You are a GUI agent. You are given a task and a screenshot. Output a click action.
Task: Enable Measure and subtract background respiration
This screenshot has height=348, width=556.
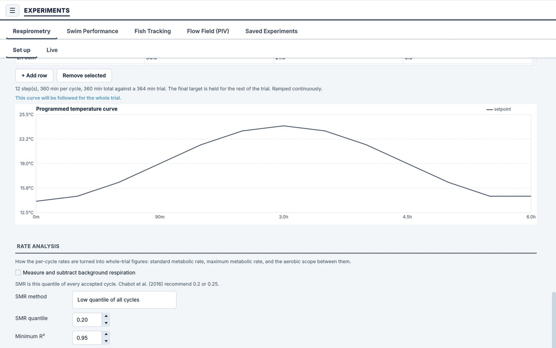(x=18, y=272)
